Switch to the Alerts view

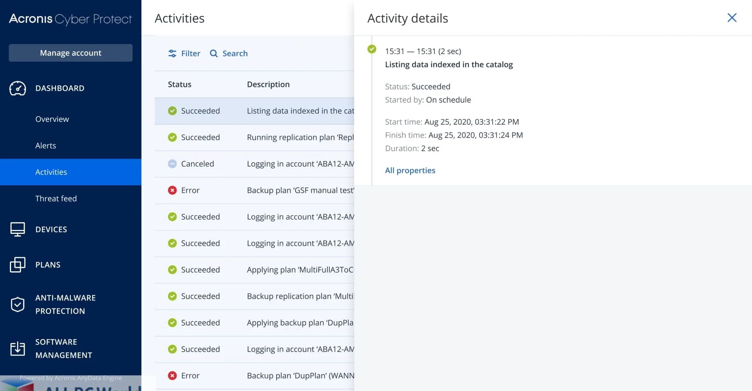click(45, 145)
